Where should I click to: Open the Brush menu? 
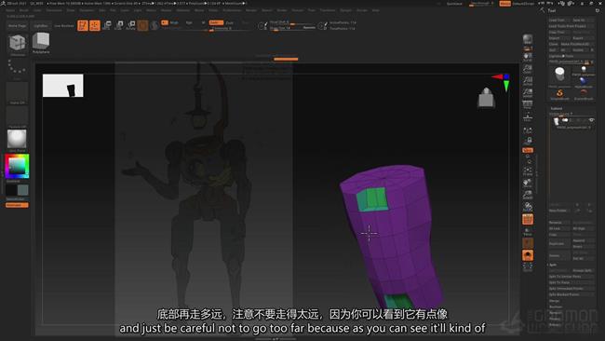pyautogui.click(x=24, y=10)
